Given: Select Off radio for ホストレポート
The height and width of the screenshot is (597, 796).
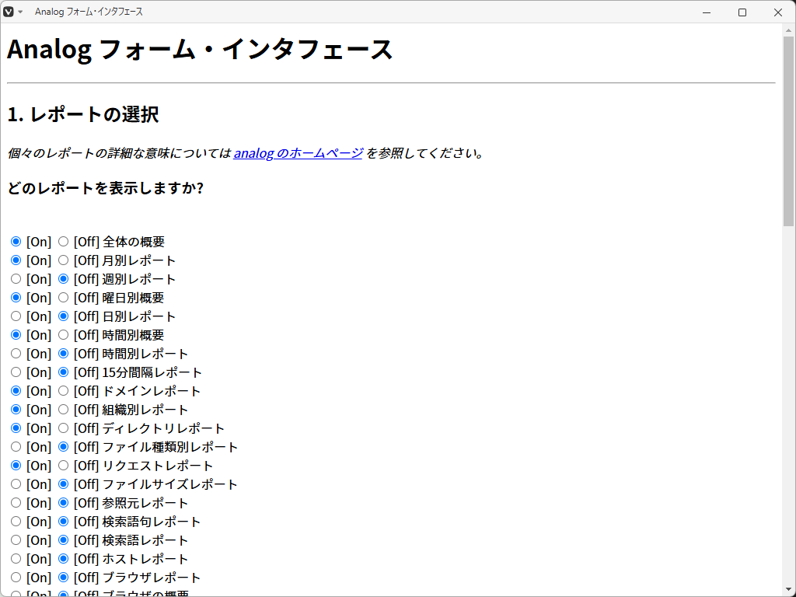Looking at the screenshot, I should click(63, 559).
